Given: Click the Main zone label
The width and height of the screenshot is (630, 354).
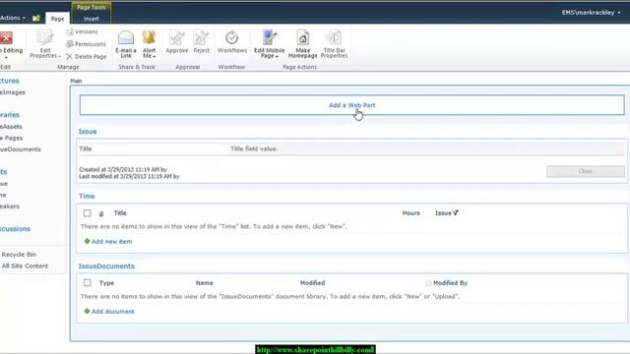Looking at the screenshot, I should (76, 81).
